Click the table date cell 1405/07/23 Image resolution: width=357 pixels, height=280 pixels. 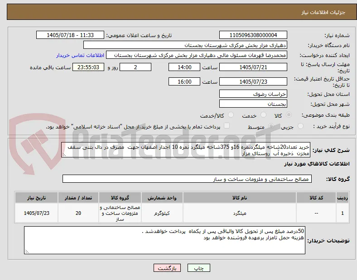coord(36,213)
